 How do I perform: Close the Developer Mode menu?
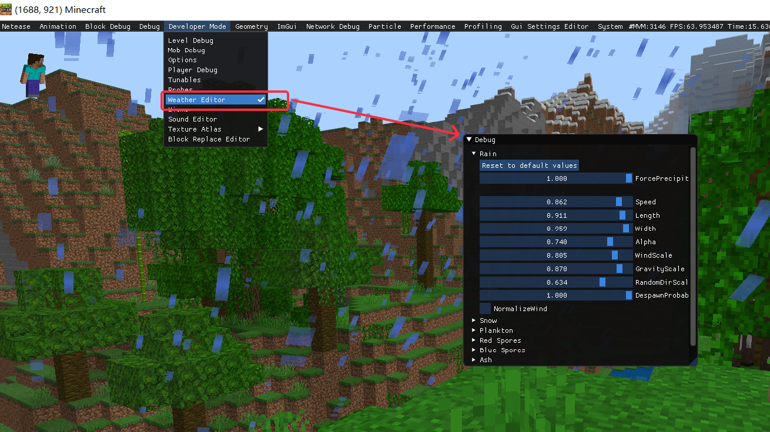click(197, 26)
